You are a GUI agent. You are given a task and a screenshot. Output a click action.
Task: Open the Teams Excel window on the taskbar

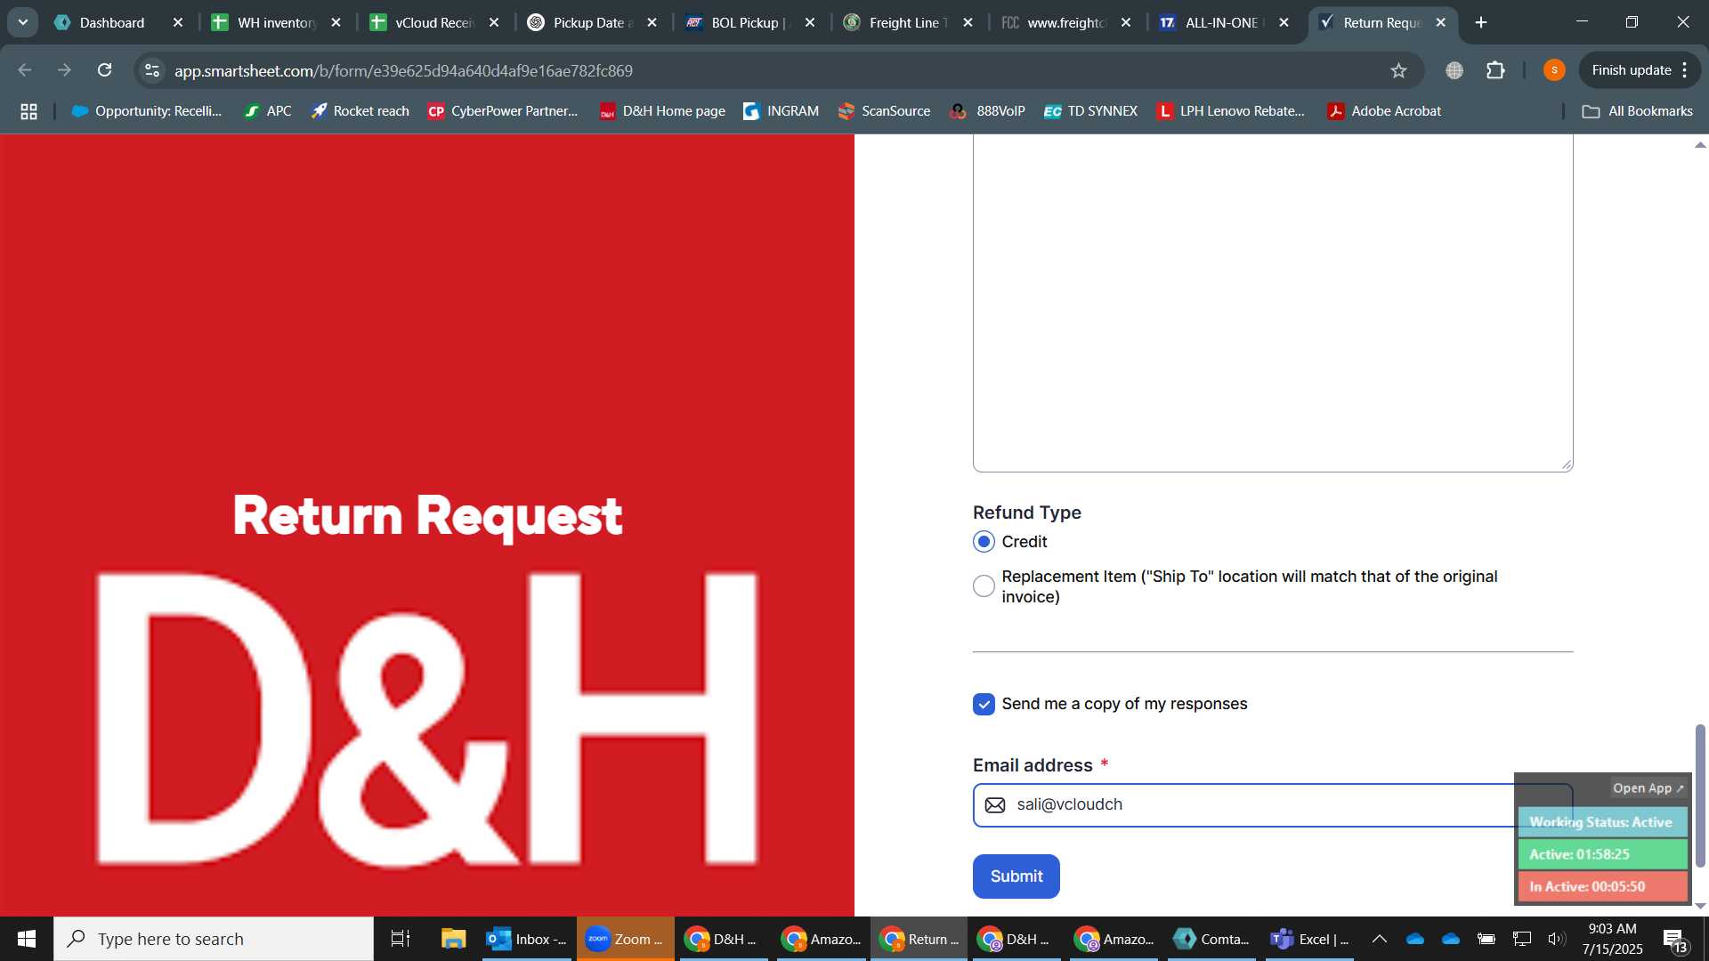[x=1308, y=939]
